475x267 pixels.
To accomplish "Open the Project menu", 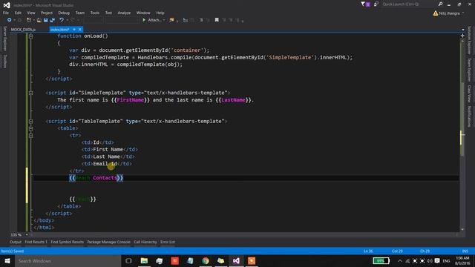I will pos(47,13).
